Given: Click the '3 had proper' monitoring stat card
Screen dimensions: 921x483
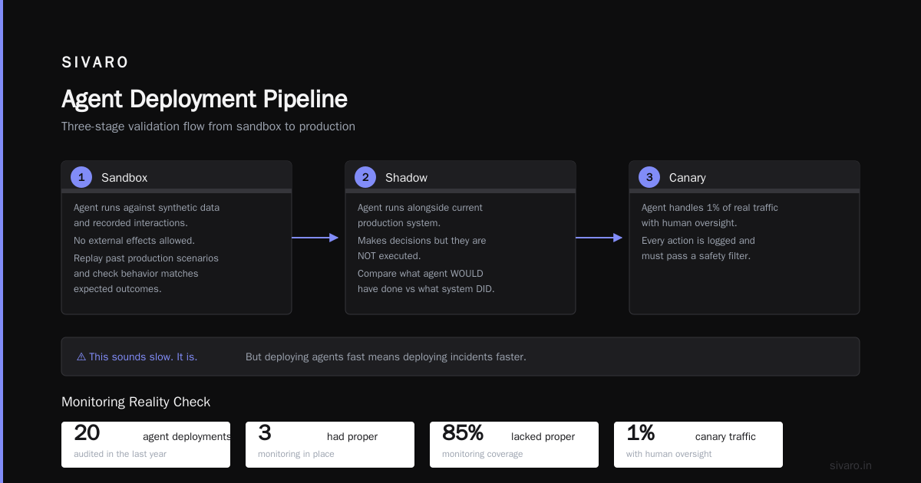Looking at the screenshot, I should (x=330, y=445).
